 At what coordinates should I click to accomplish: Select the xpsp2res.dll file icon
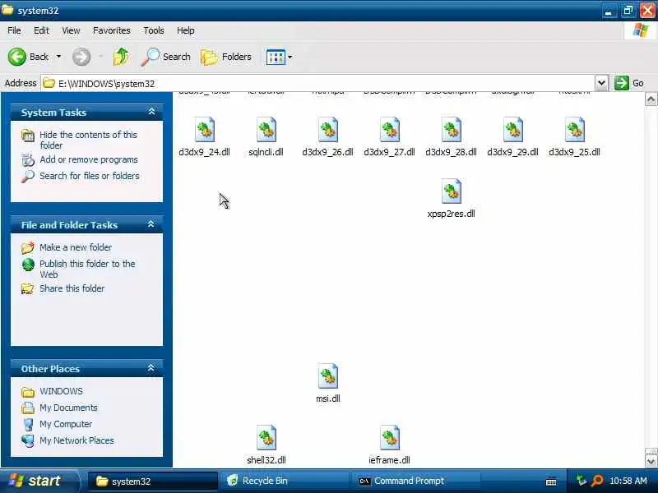click(451, 191)
